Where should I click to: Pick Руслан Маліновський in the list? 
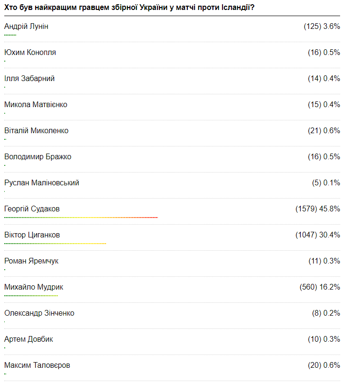(x=42, y=183)
